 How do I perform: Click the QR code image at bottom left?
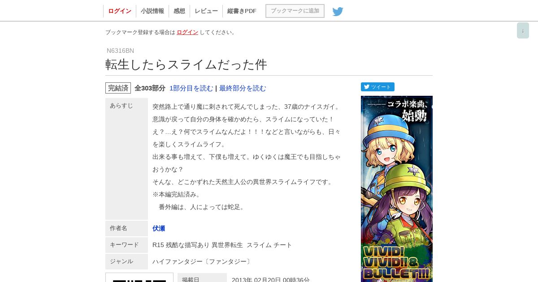pyautogui.click(x=139, y=278)
